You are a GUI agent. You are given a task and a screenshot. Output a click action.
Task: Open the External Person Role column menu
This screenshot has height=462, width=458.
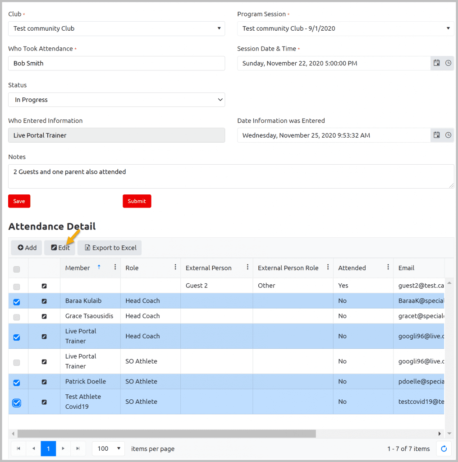click(328, 267)
